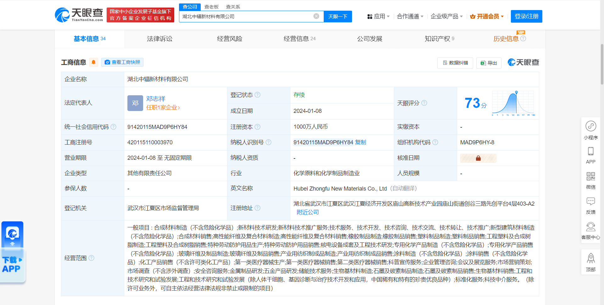Image resolution: width=604 pixels, height=305 pixels.
Task: Open 查看工商快照 snapshot button
Action: point(122,62)
